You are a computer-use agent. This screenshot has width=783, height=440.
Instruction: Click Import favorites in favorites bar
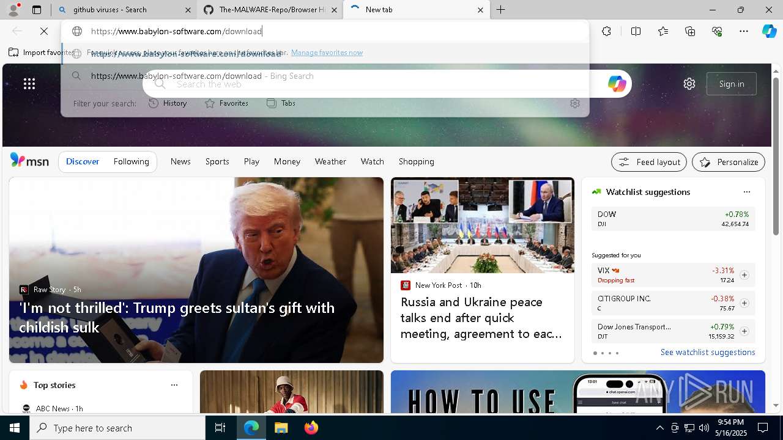[42, 53]
